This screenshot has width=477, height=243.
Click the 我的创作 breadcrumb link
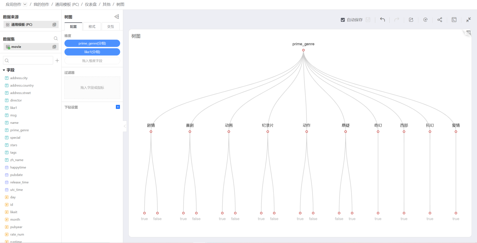(x=41, y=4)
